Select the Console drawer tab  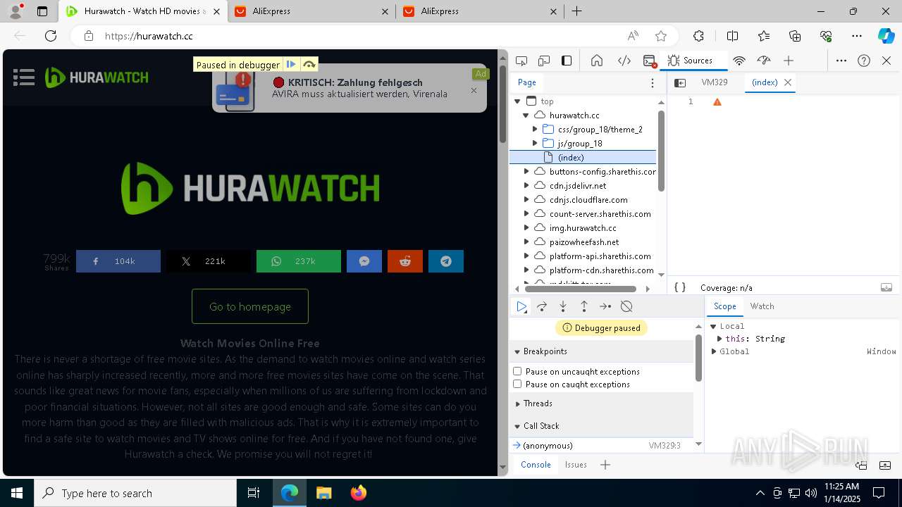[536, 465]
